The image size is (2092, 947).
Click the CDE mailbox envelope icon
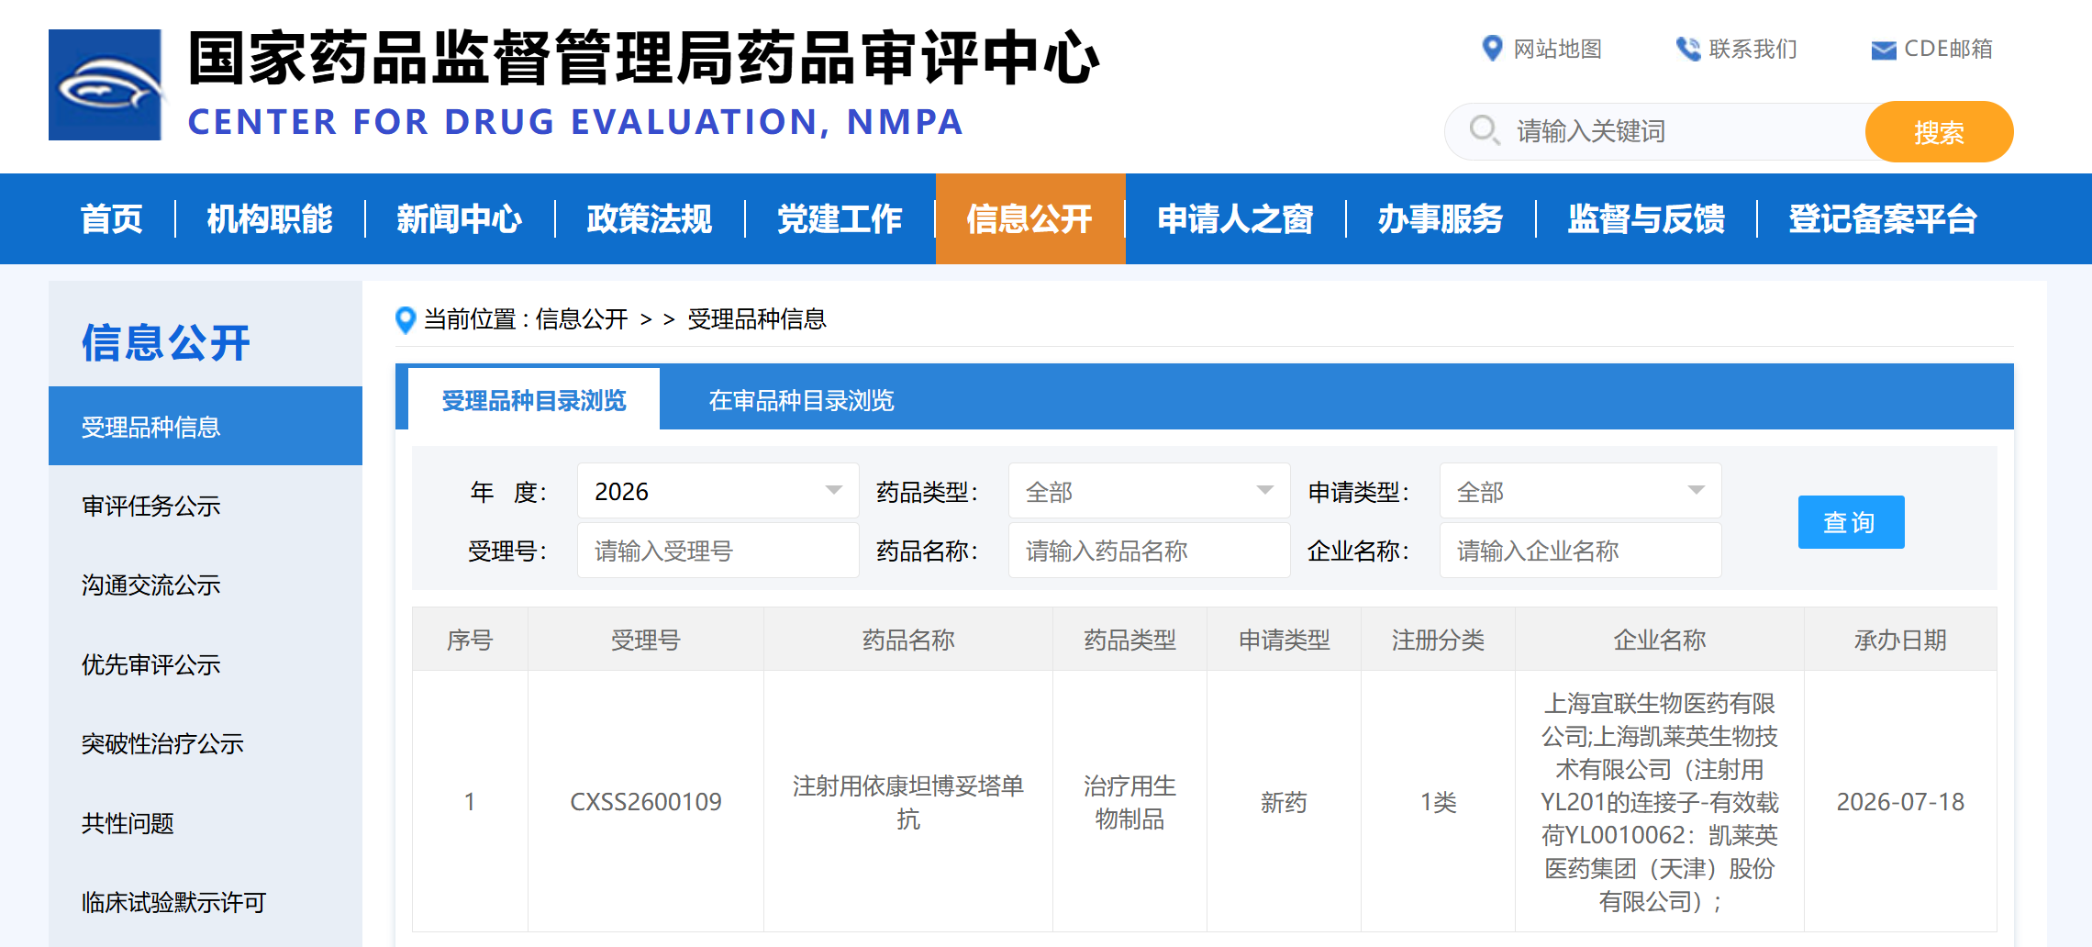(1884, 50)
